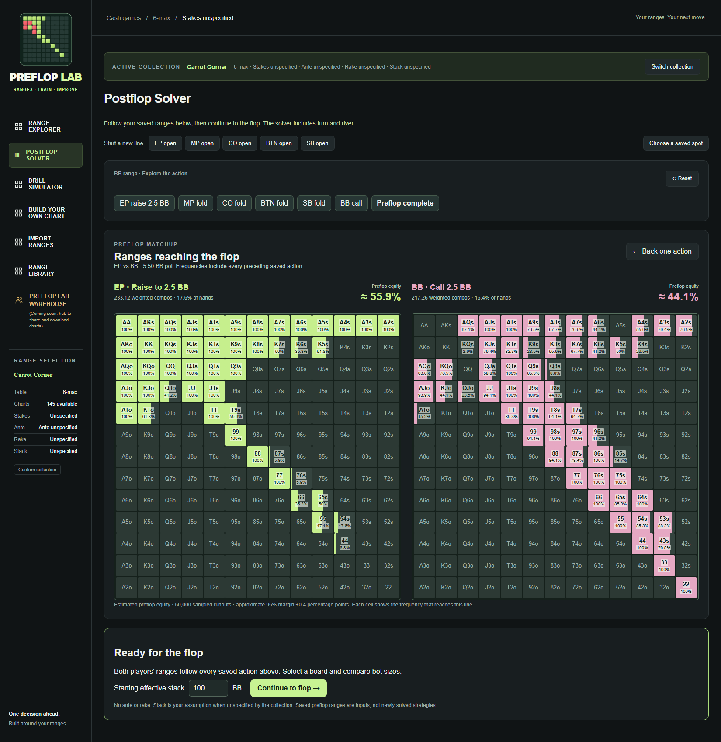Open Import Ranges page

45,242
